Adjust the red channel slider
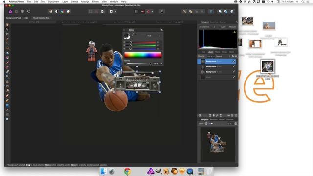313x176 pixels. tap(140, 42)
